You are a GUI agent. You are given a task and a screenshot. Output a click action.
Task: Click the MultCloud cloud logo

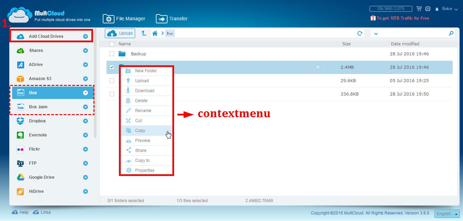coord(20,15)
